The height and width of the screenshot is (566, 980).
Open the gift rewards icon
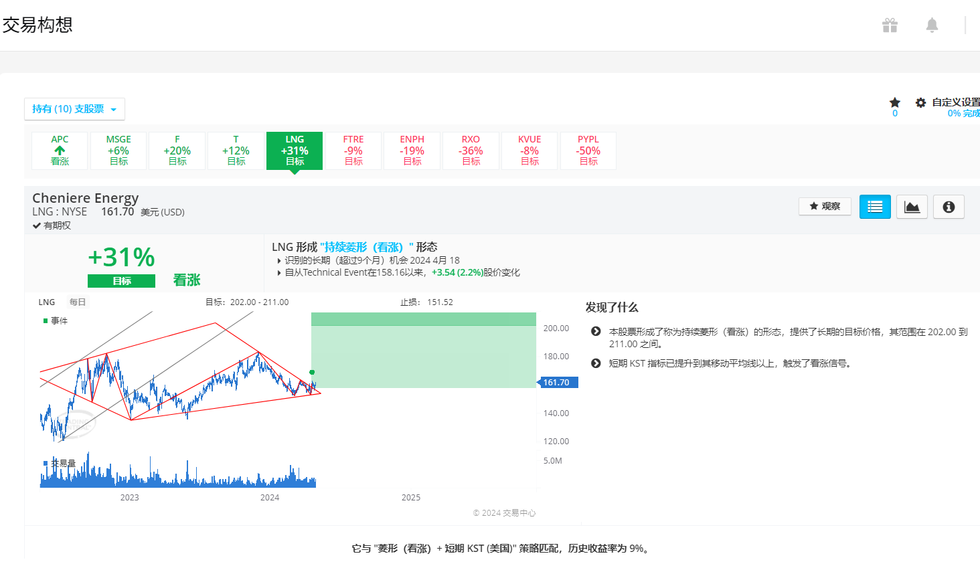pos(890,25)
